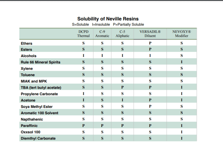Click the 'I=Insoluble' legend text
This screenshot has width=223, height=154.
[x=101, y=25]
